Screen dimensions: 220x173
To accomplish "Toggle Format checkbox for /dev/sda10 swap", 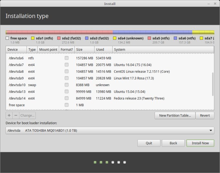I will (67, 85).
